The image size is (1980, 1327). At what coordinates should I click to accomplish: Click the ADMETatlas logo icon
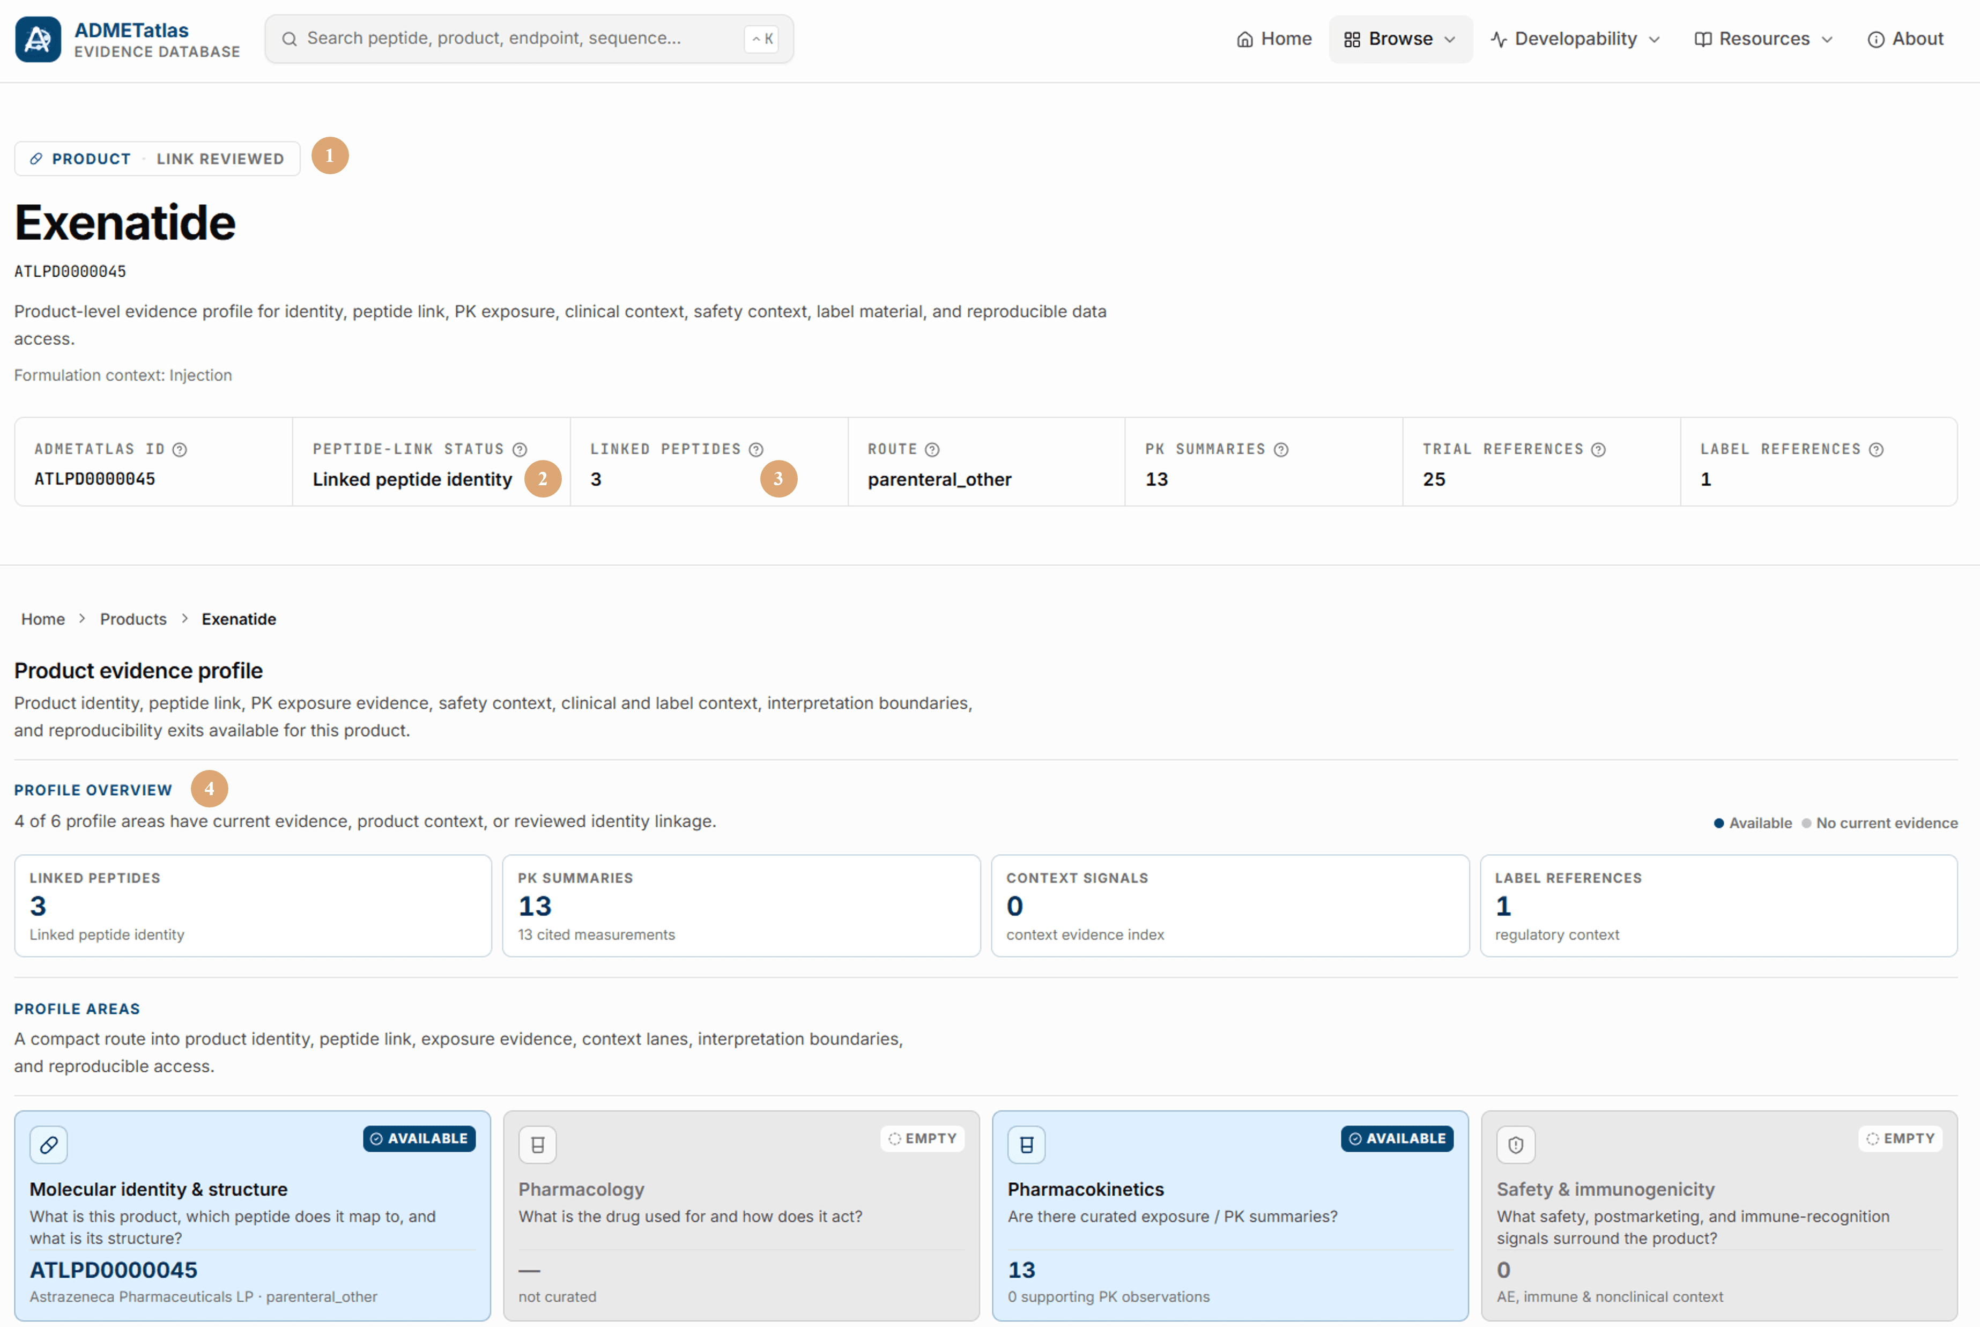38,39
